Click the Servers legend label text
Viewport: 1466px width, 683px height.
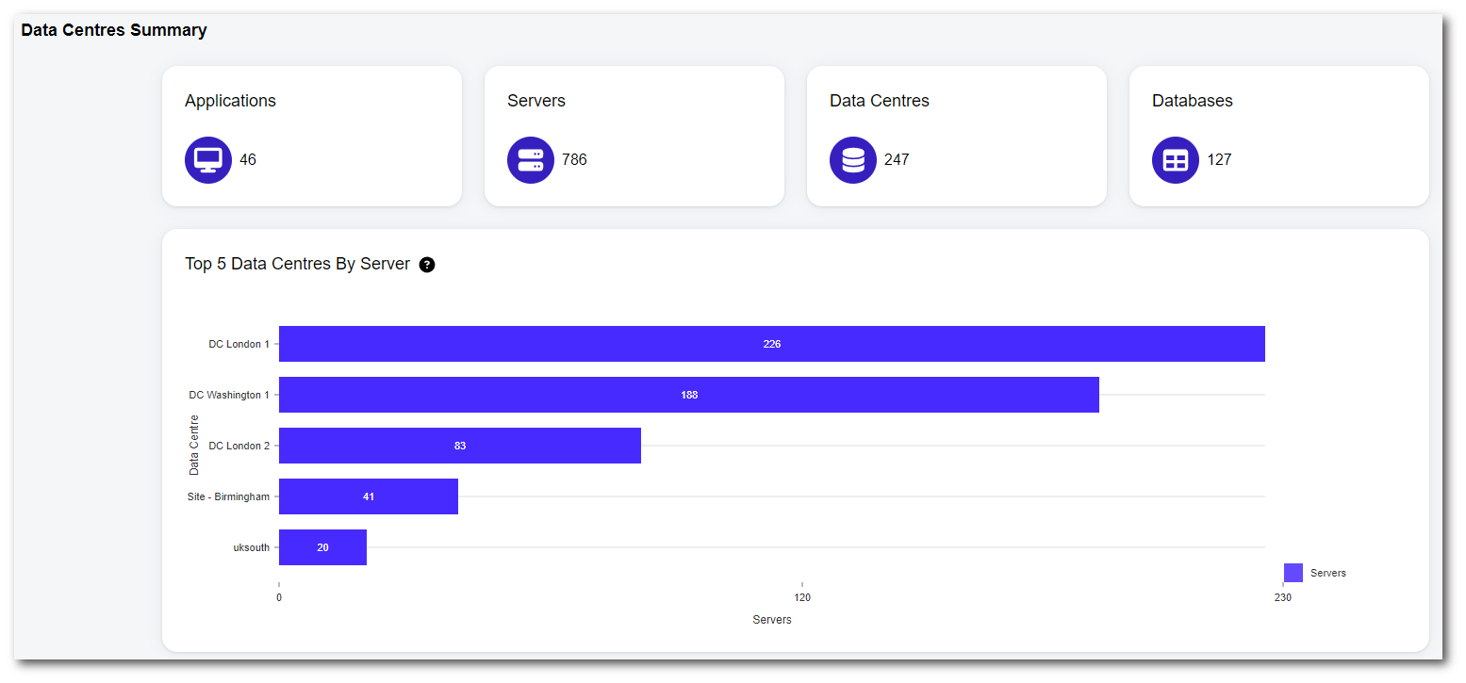click(1327, 573)
